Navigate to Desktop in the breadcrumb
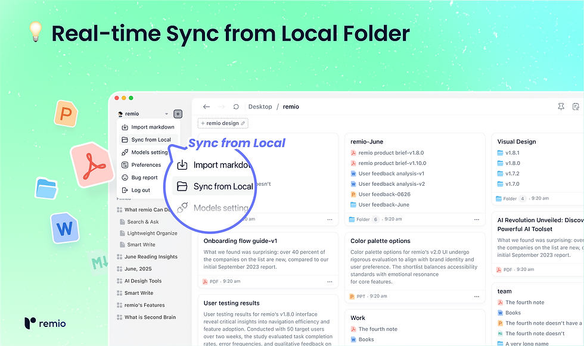Viewport: 584px width, 346px height. pos(260,107)
